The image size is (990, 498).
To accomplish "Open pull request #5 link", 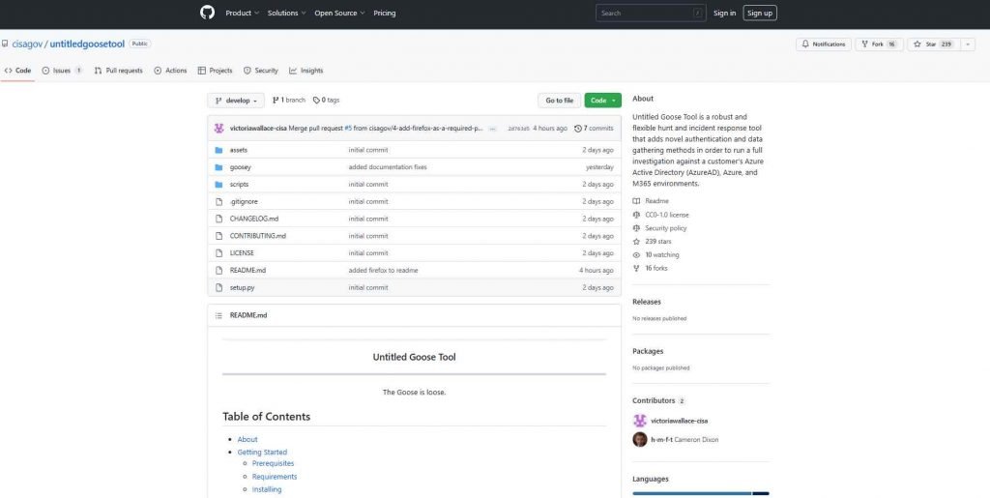I will click(348, 129).
